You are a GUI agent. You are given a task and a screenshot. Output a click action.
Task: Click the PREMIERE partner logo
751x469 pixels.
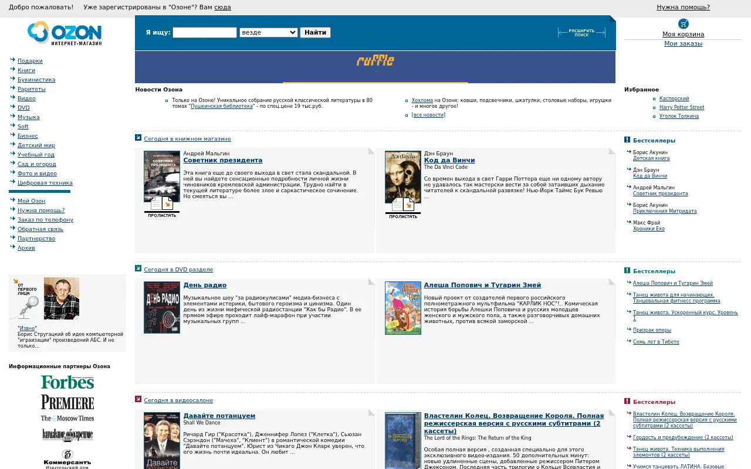[67, 402]
